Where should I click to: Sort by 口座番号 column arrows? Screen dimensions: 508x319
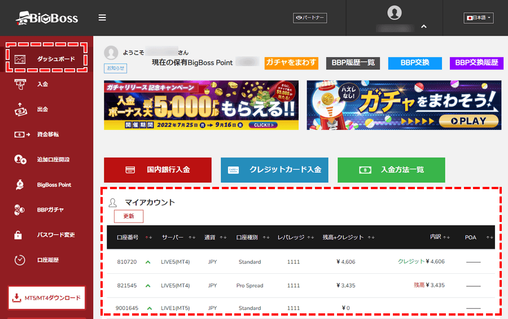[148, 238]
